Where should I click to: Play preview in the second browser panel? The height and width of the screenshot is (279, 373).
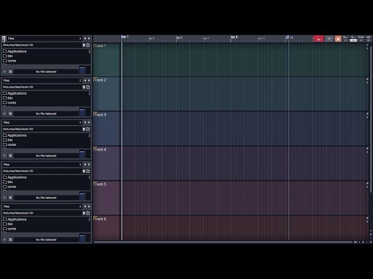pos(5,114)
